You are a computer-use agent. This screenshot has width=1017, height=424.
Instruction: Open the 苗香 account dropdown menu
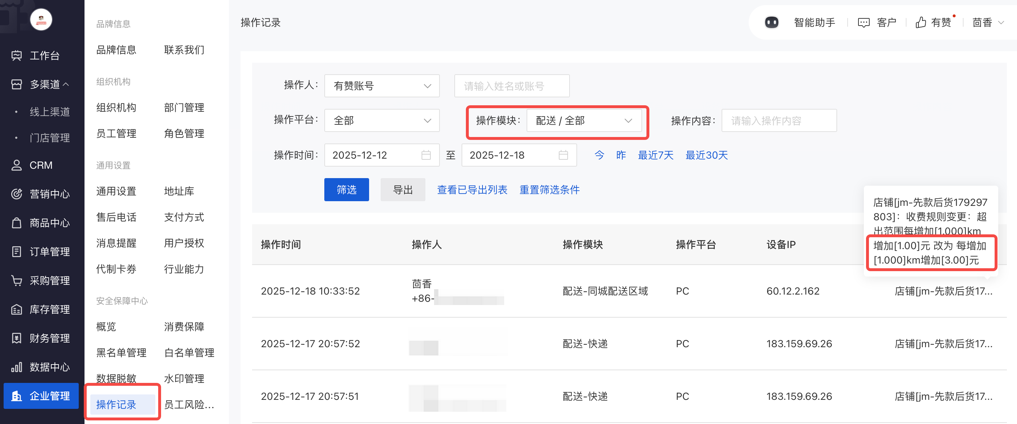[x=988, y=22]
